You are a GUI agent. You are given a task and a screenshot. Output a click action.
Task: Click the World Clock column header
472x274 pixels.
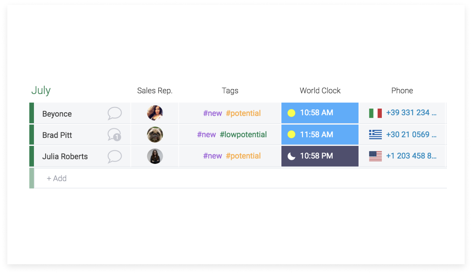coord(320,91)
